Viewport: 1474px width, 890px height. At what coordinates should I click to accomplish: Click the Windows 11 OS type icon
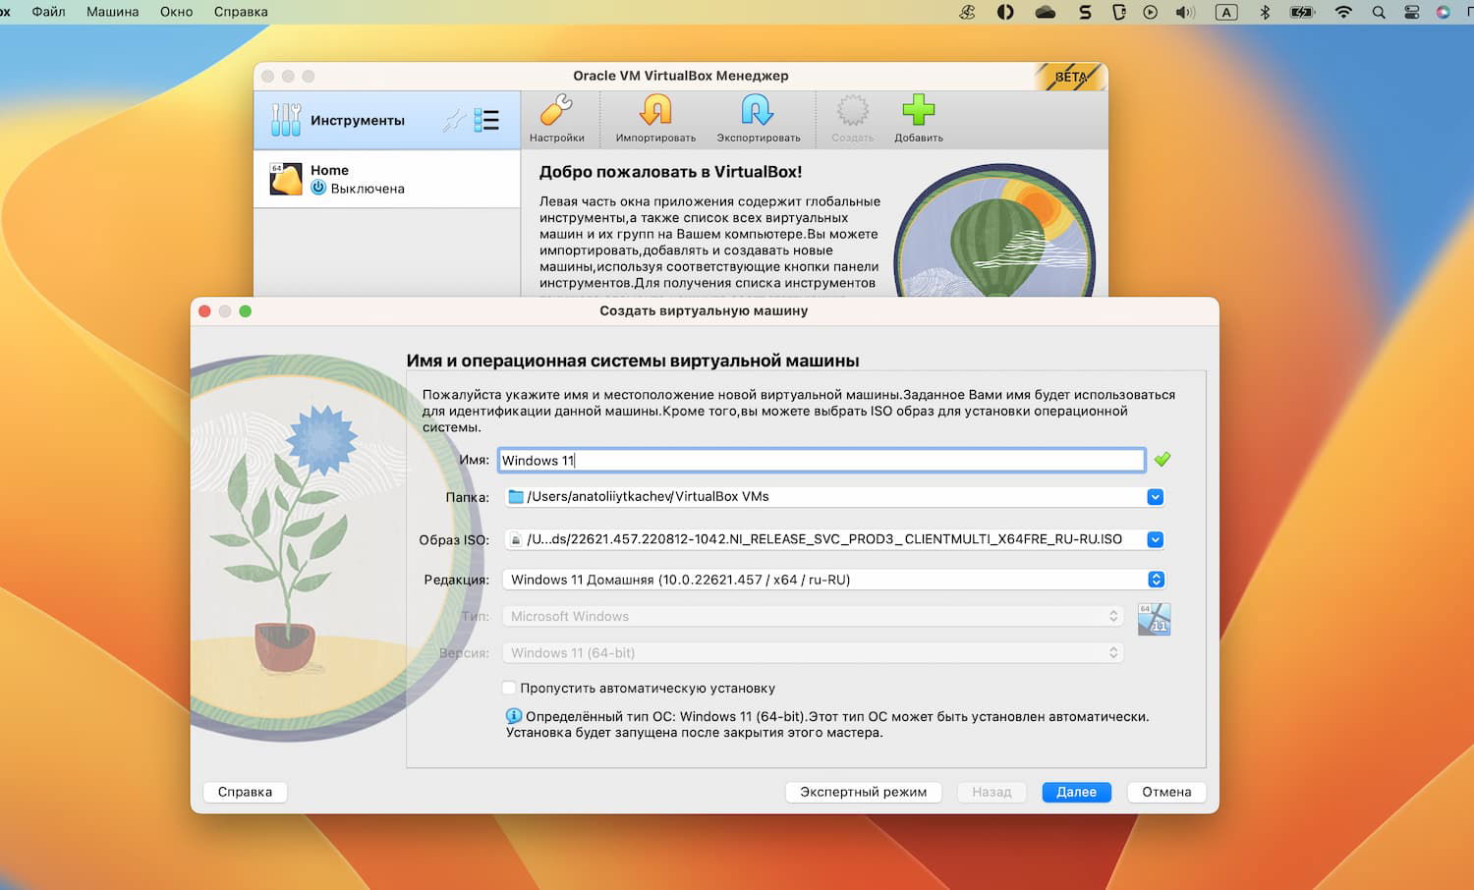[1154, 619]
